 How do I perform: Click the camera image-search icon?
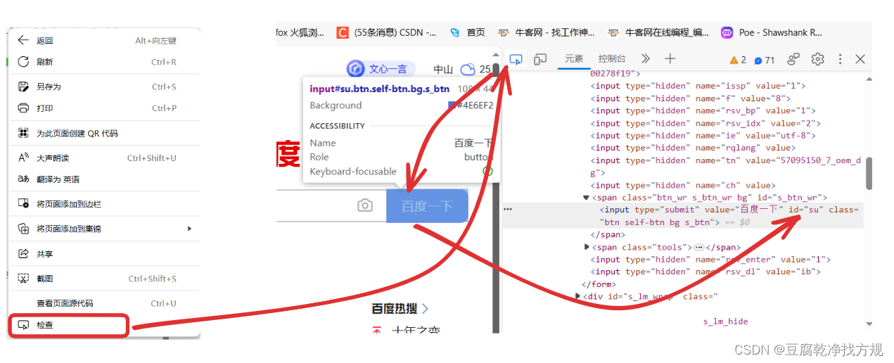pos(364,205)
